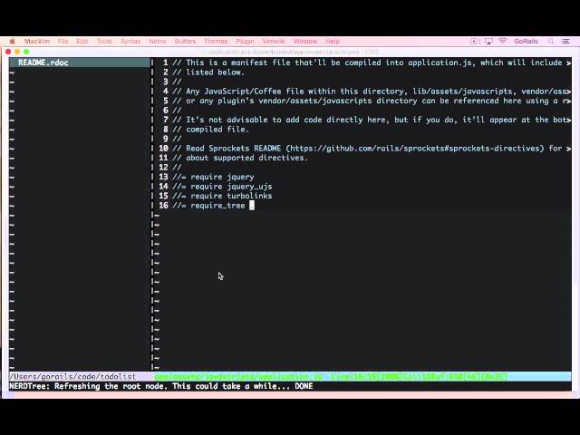
Task: Open the Window menu
Action: 305,41
